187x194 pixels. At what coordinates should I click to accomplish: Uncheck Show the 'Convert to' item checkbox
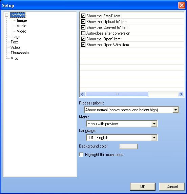[83, 27]
